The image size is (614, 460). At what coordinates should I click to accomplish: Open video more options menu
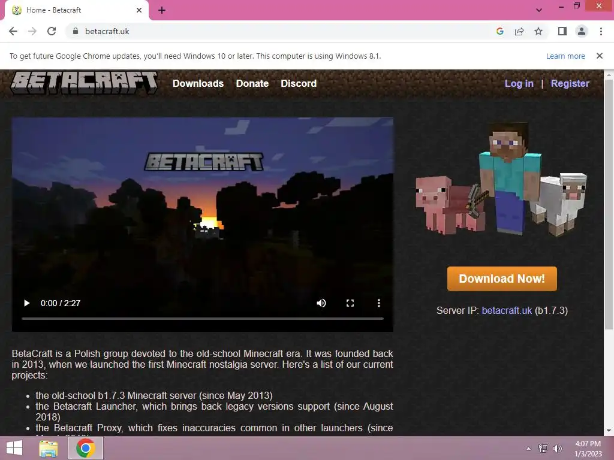pos(379,303)
